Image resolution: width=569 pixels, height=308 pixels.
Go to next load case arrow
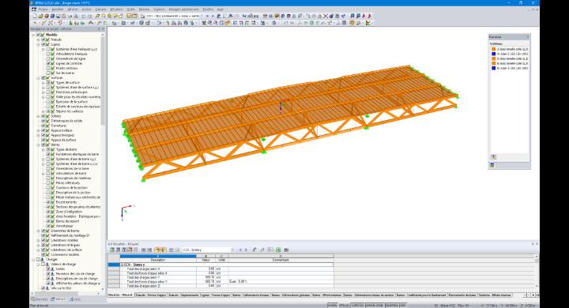tap(213, 16)
